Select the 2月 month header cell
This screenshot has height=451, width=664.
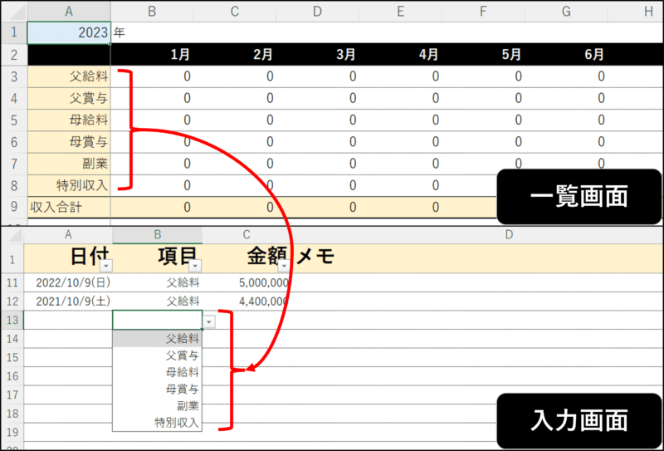tap(235, 55)
